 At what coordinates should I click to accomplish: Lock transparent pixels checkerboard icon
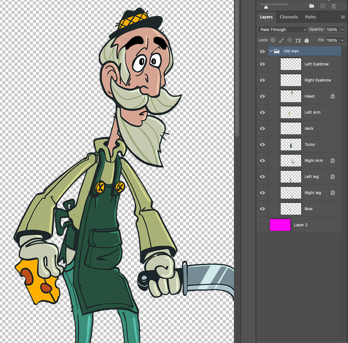pos(273,40)
